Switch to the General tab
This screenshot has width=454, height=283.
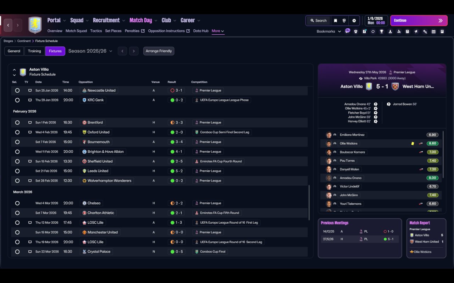[x=14, y=51]
